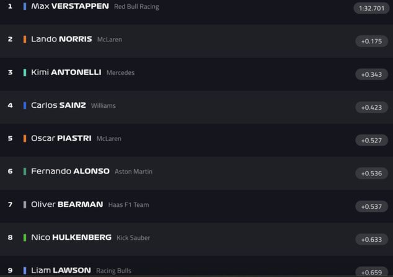The image size is (393, 277).
Task: Click Max Verstappen's driver name
Action: pyautogui.click(x=69, y=6)
